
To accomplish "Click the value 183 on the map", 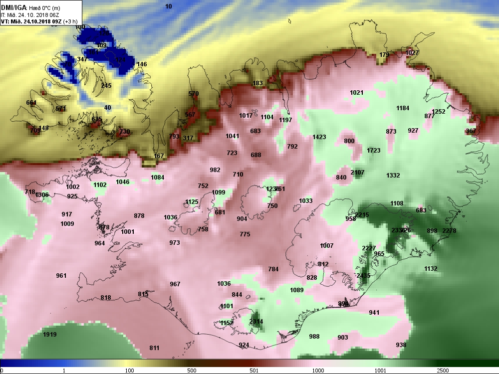I will [x=258, y=83].
